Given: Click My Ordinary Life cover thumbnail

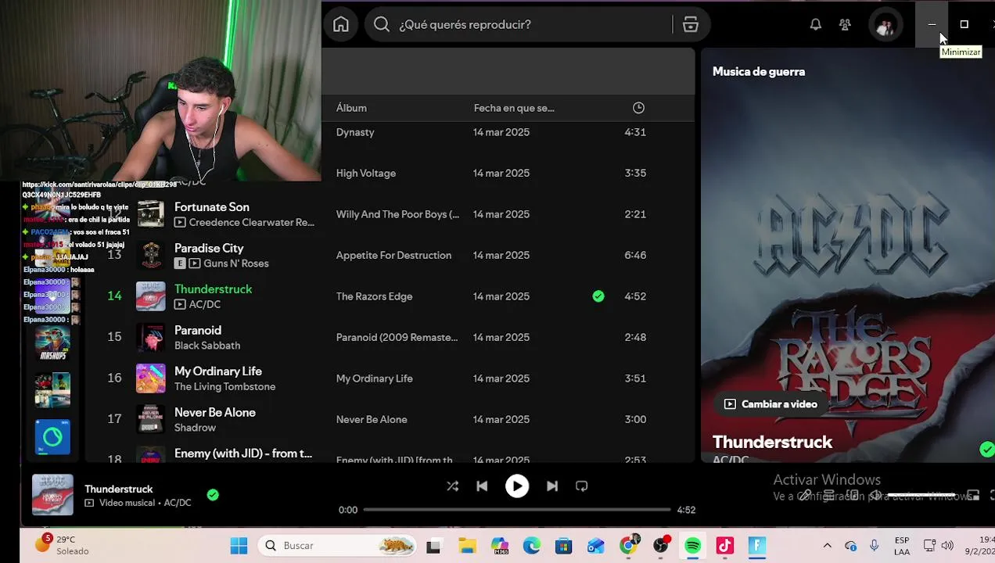Looking at the screenshot, I should click(x=150, y=378).
